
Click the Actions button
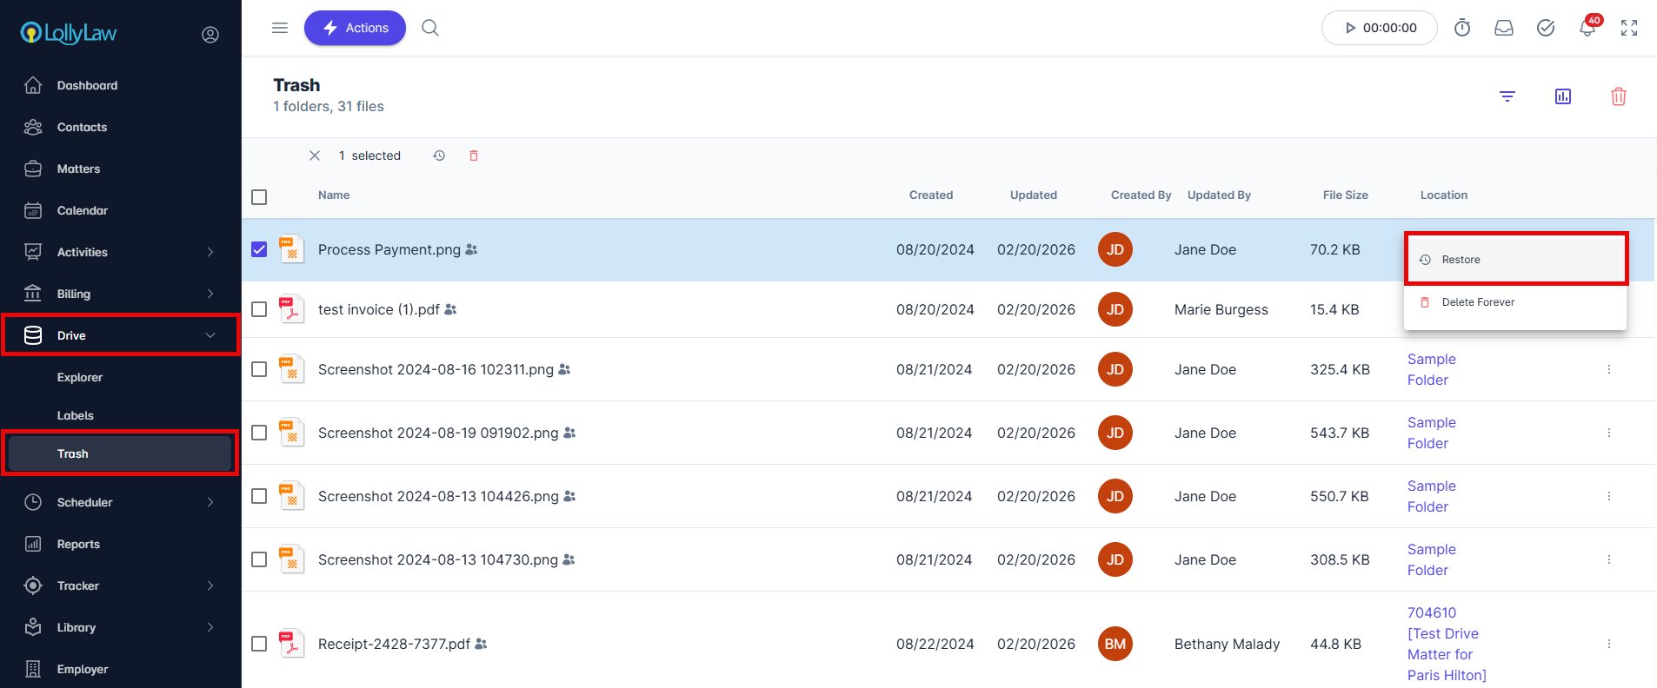coord(355,28)
